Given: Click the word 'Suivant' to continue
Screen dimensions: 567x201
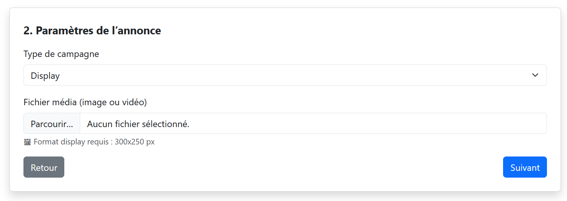Looking at the screenshot, I should (525, 168).
